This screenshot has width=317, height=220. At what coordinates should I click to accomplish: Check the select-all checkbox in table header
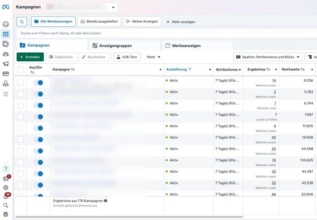[20, 70]
